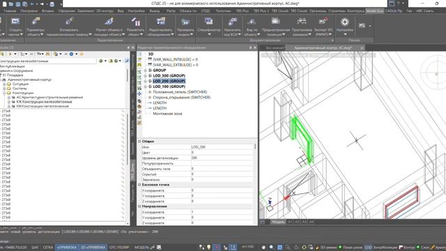
Task: Click the Создать чертеж ribbon icon
Action: [15, 22]
